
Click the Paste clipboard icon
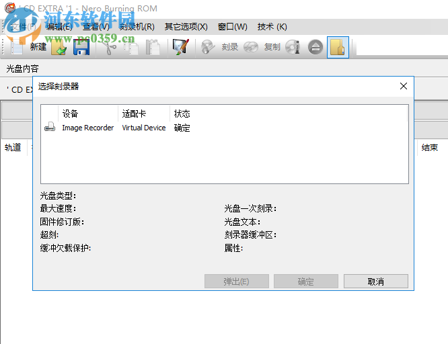tap(153, 47)
